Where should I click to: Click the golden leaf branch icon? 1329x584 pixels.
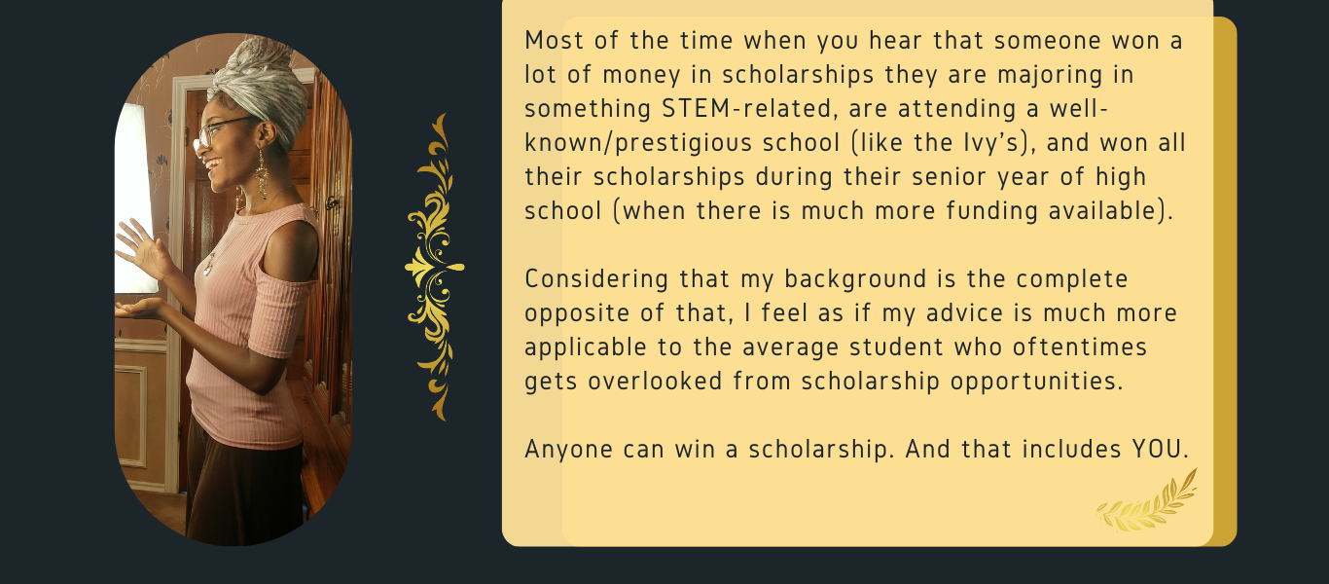[x=1147, y=501]
